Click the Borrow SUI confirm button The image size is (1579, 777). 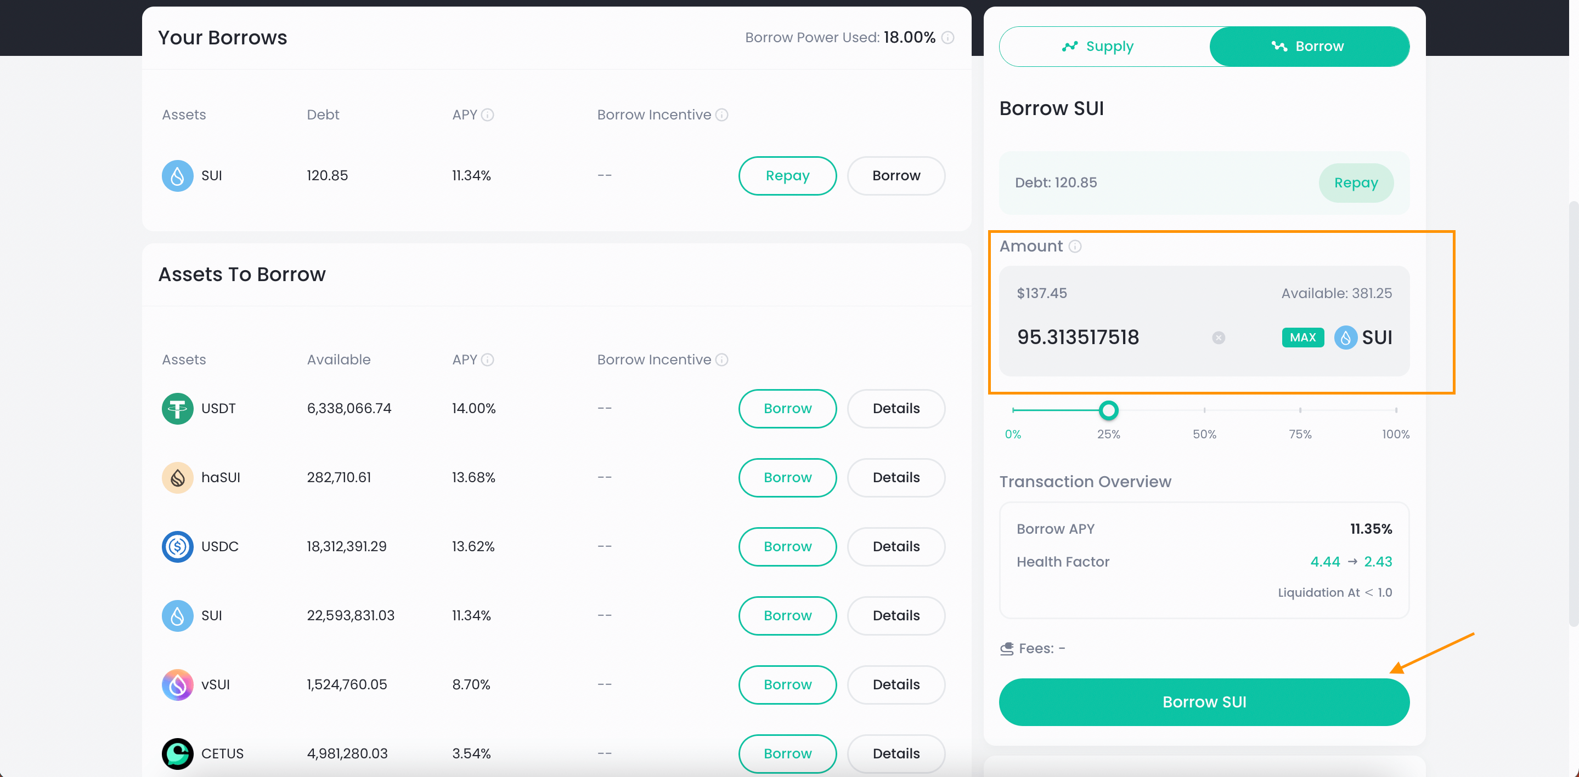tap(1203, 702)
